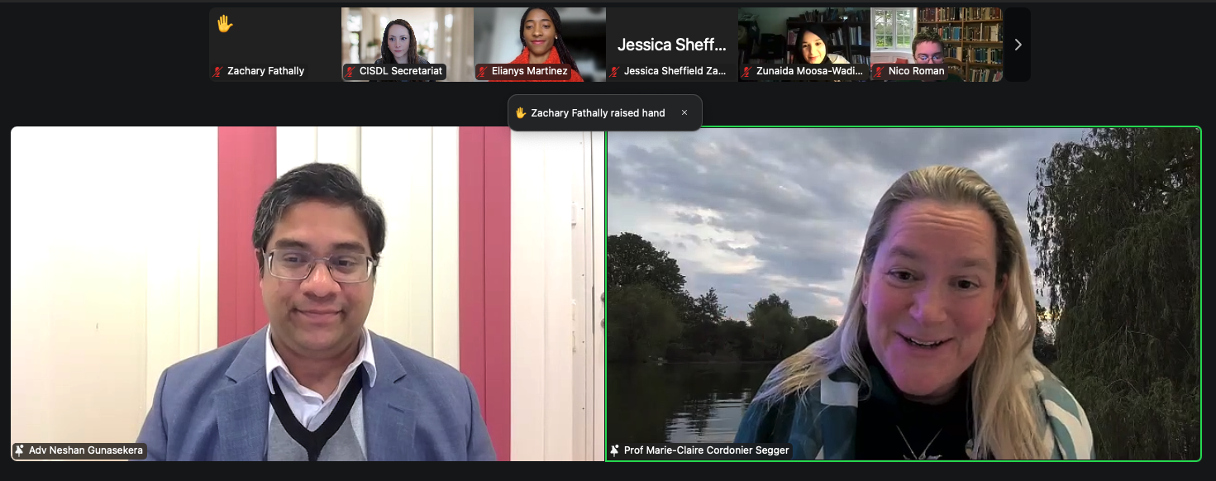
Task: Click the muted mic icon beside Zunaida Moosa-Wadi
Action: (x=747, y=72)
